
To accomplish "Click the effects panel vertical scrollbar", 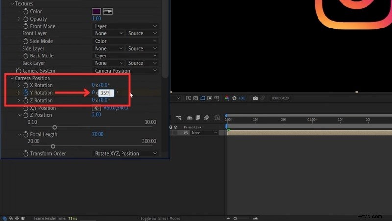I will click(x=165, y=39).
